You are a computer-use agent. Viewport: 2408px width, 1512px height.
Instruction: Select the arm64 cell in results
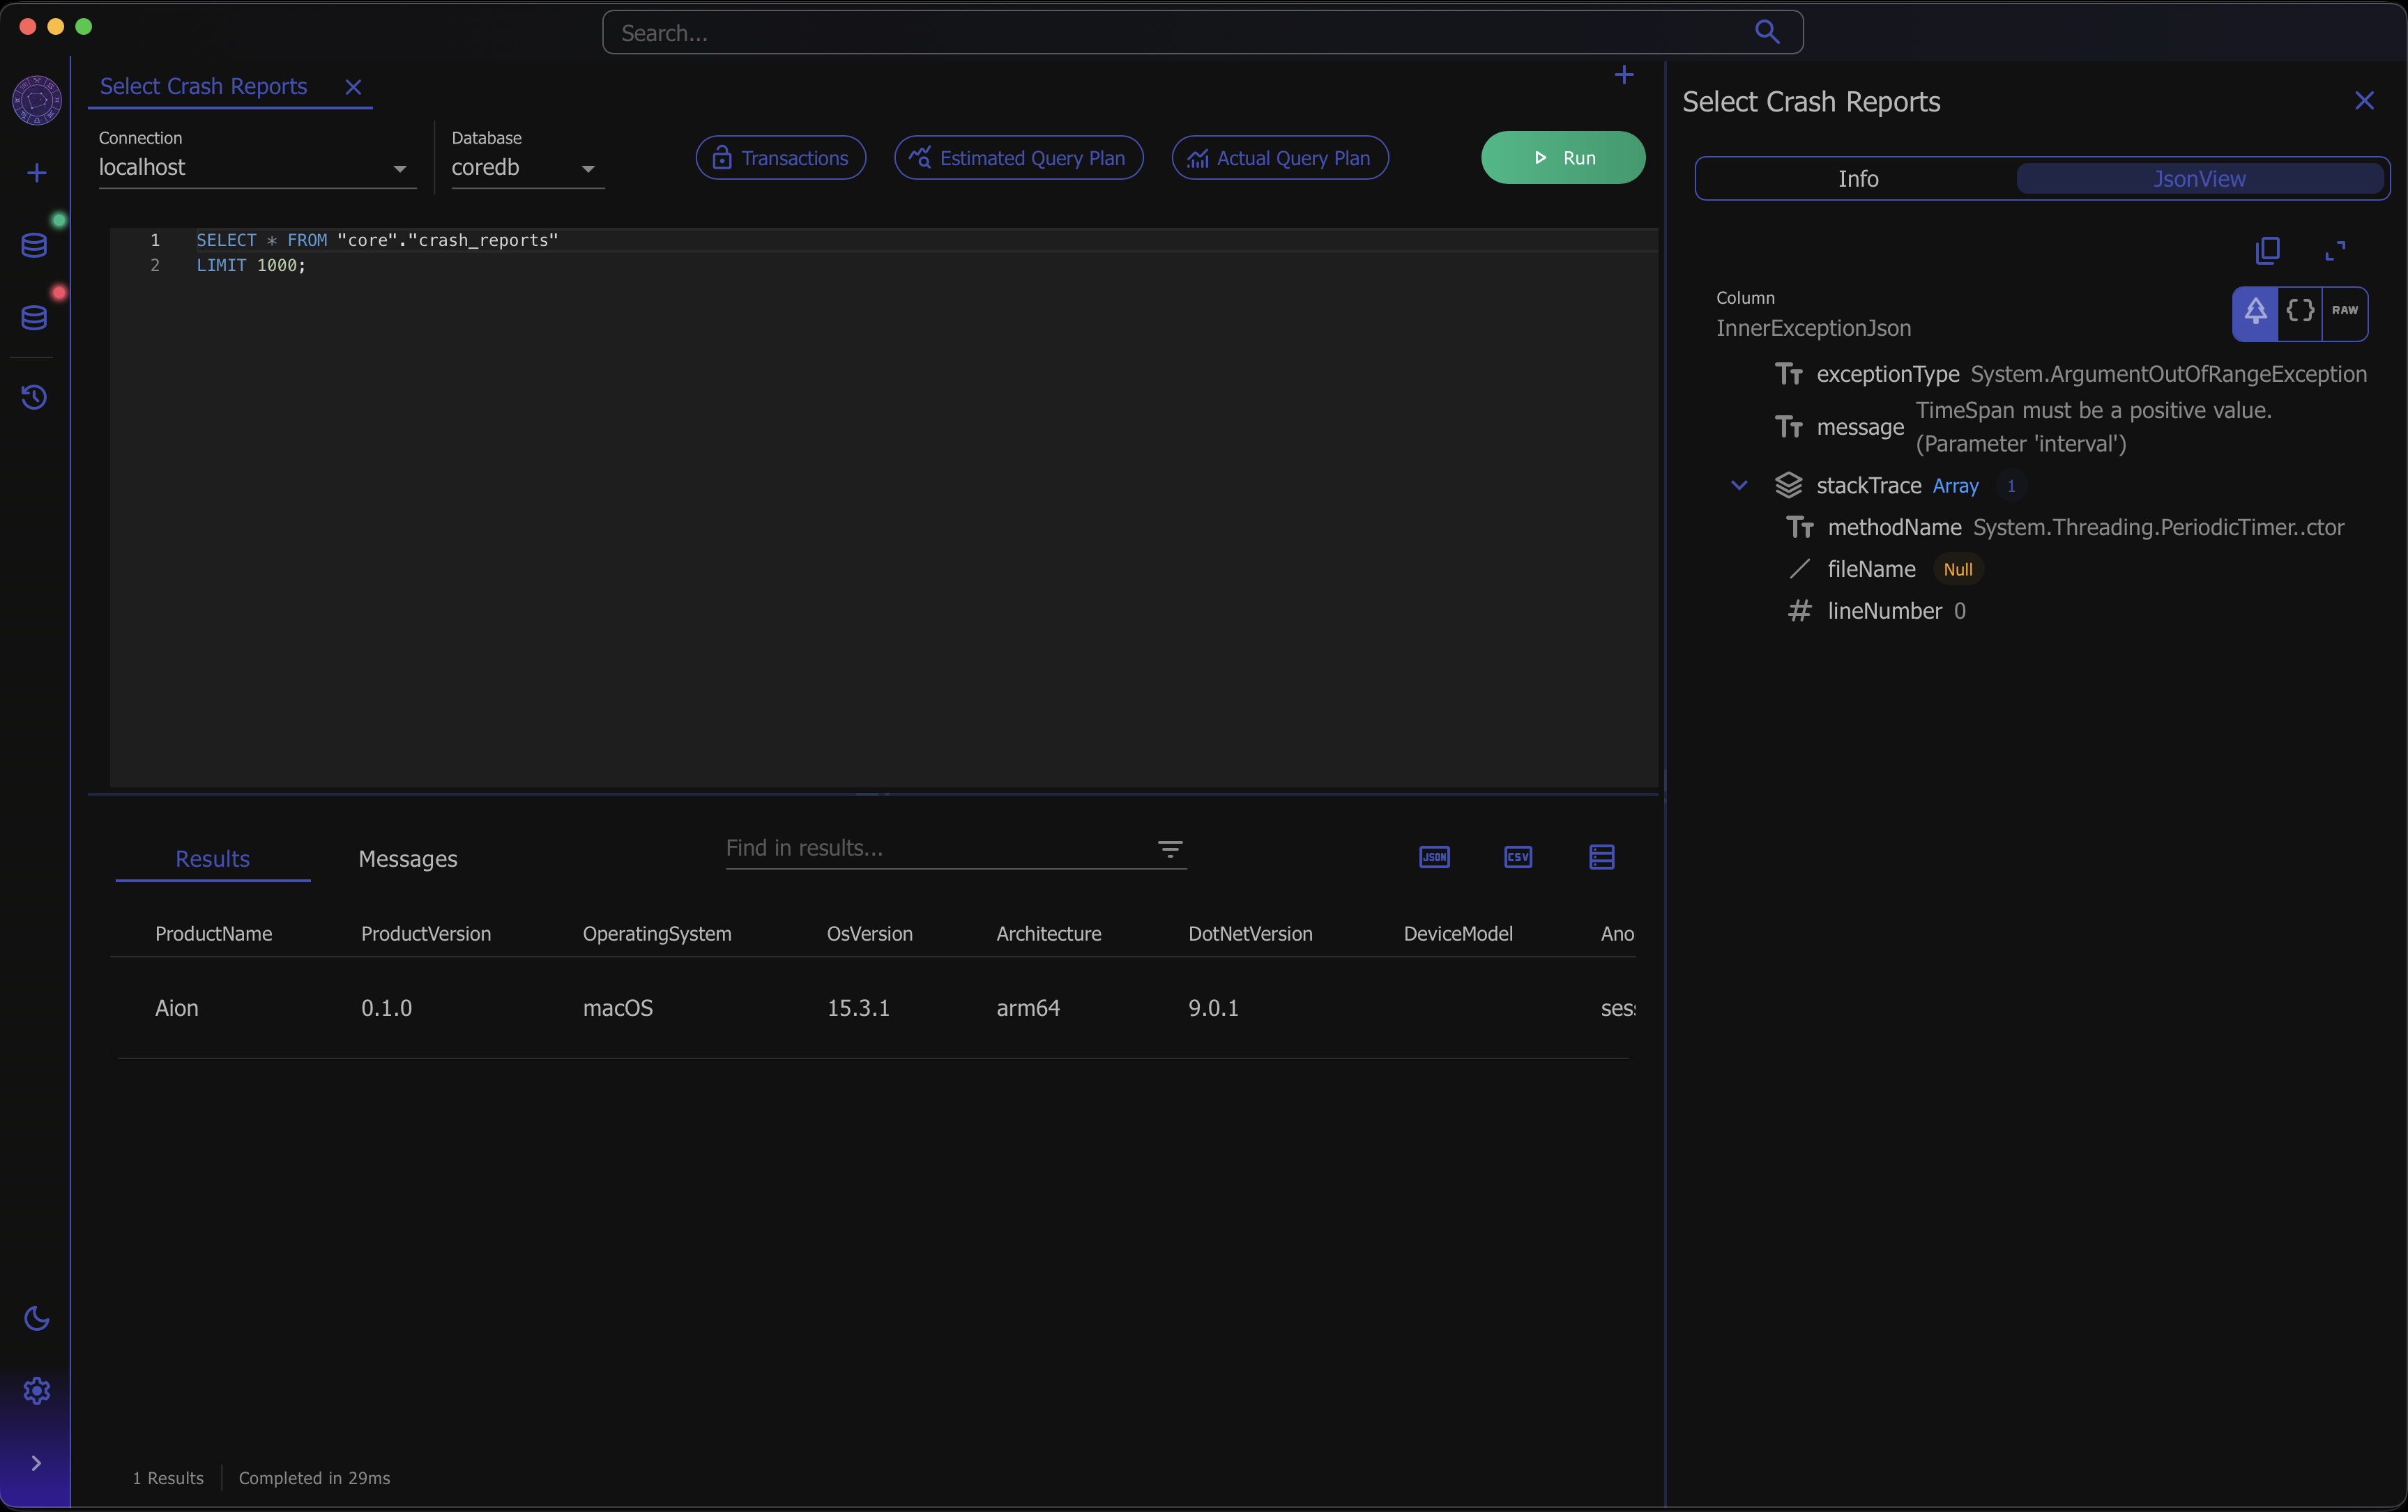point(1028,1008)
